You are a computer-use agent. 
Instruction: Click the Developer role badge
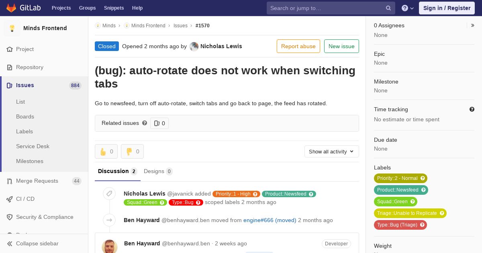coord(336,244)
